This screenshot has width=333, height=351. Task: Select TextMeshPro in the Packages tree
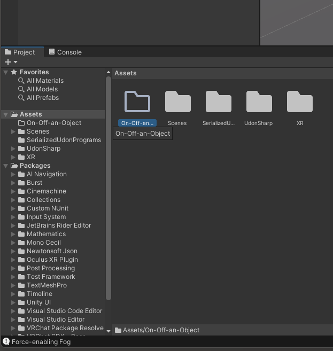point(47,285)
